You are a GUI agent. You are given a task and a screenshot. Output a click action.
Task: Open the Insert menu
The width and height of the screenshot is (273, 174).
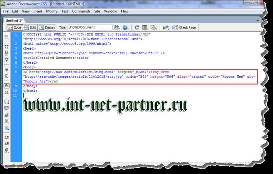coord(37,11)
